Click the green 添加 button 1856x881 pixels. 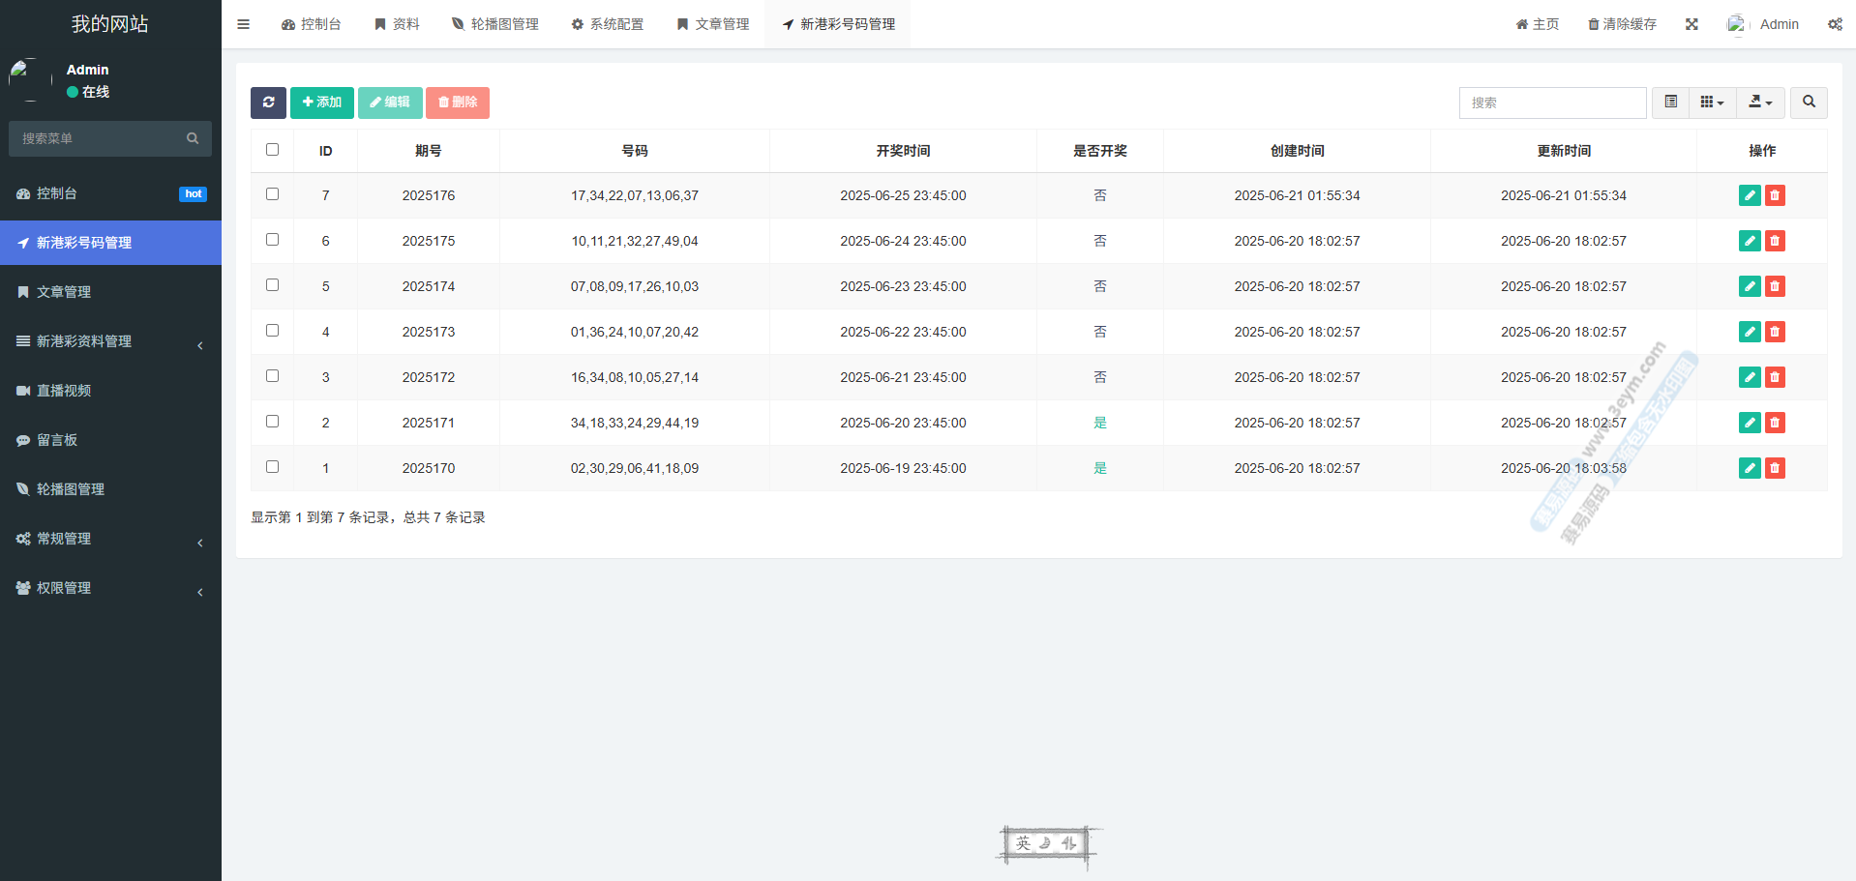(x=321, y=103)
